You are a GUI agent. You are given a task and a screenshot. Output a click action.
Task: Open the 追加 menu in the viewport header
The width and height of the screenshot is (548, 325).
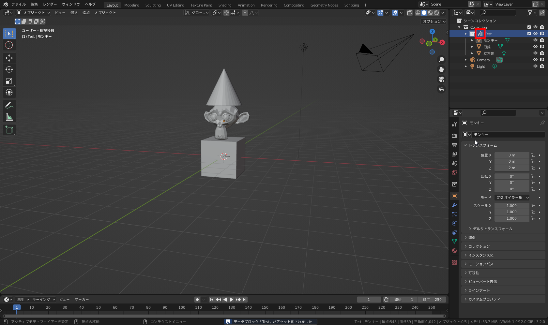86,13
